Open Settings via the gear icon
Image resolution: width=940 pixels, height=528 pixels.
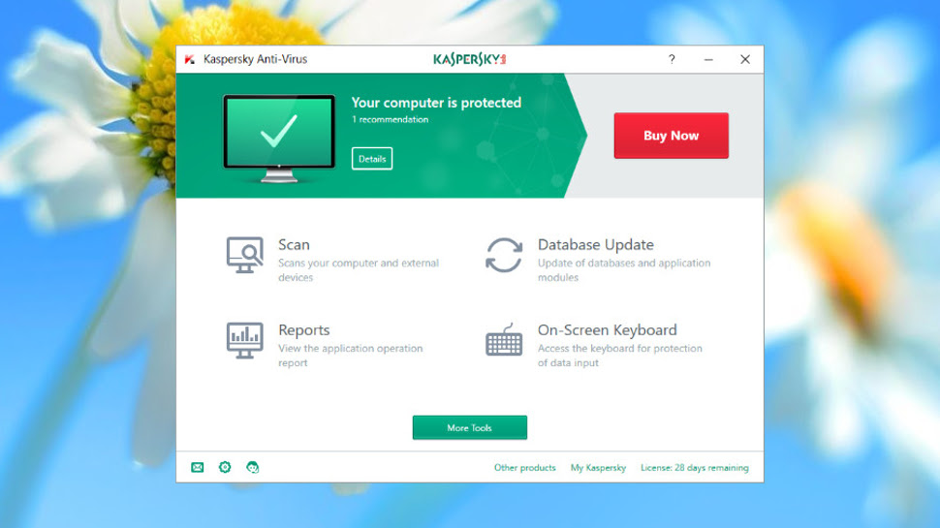tap(225, 467)
